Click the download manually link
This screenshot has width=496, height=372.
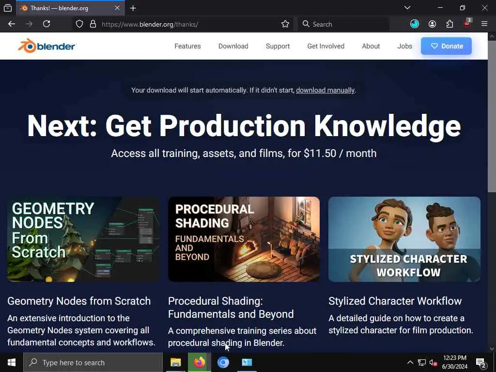(325, 90)
